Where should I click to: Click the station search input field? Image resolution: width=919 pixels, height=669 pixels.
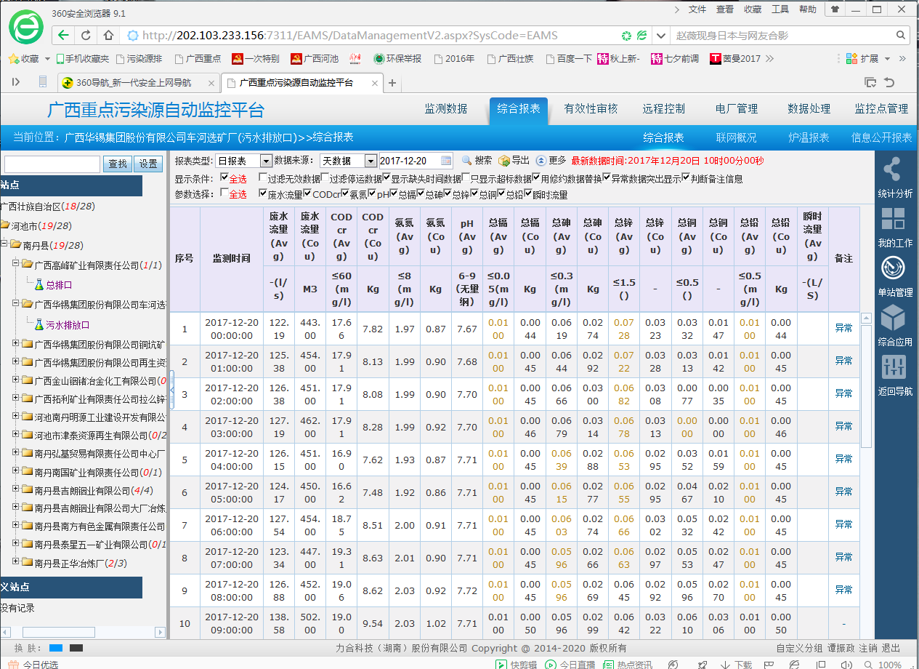52,164
